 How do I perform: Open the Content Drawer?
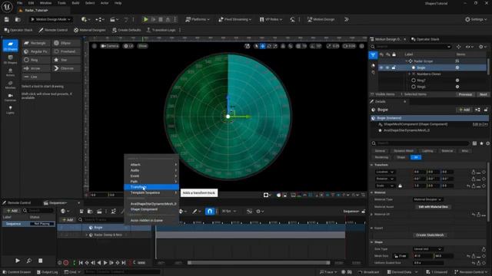point(17,272)
